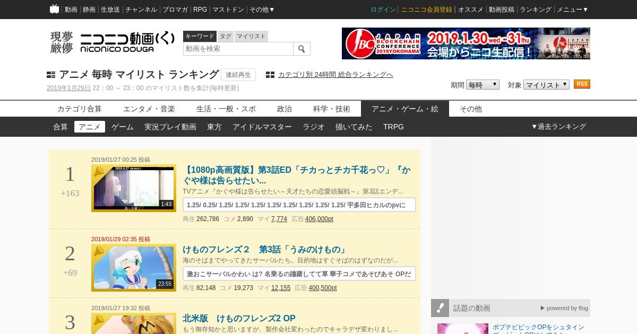Switch to 生活・一般・スポ category tab
637x334 pixels.
tap(226, 109)
